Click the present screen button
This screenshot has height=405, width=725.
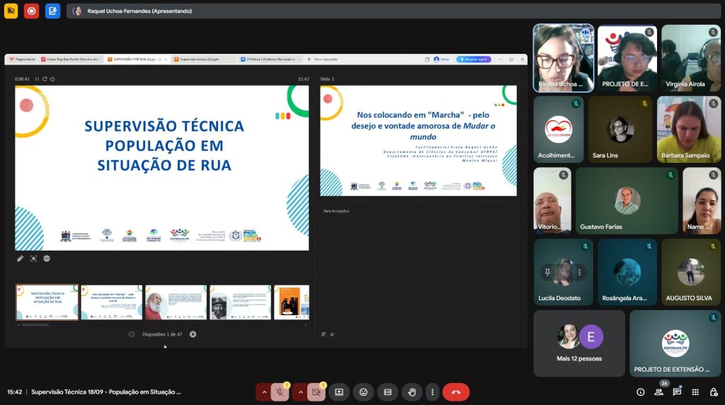[x=339, y=392]
